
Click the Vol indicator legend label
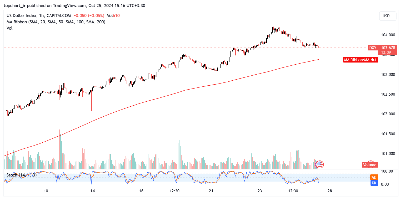(x=9, y=28)
